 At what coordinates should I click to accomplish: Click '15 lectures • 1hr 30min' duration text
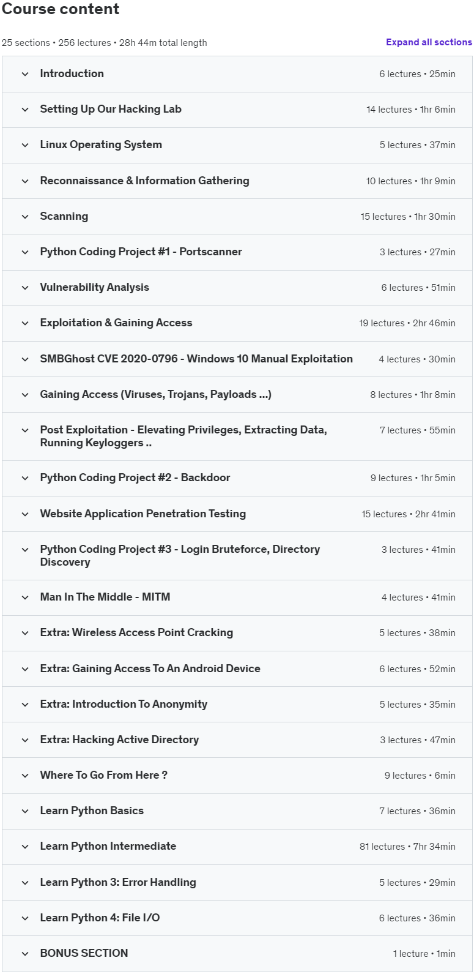coord(408,217)
